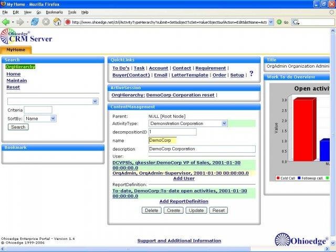The width and height of the screenshot is (336, 252).
Task: Click the Firefox icon in the title bar
Action: 3,4
